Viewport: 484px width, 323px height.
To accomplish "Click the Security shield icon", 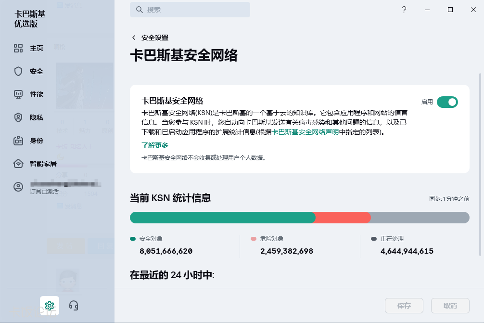I will coord(18,71).
